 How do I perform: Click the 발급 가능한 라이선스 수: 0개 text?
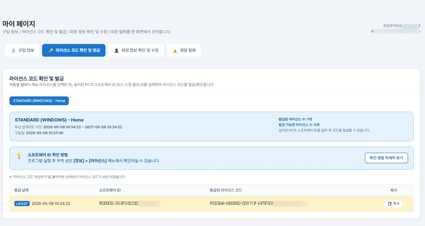(x=299, y=125)
